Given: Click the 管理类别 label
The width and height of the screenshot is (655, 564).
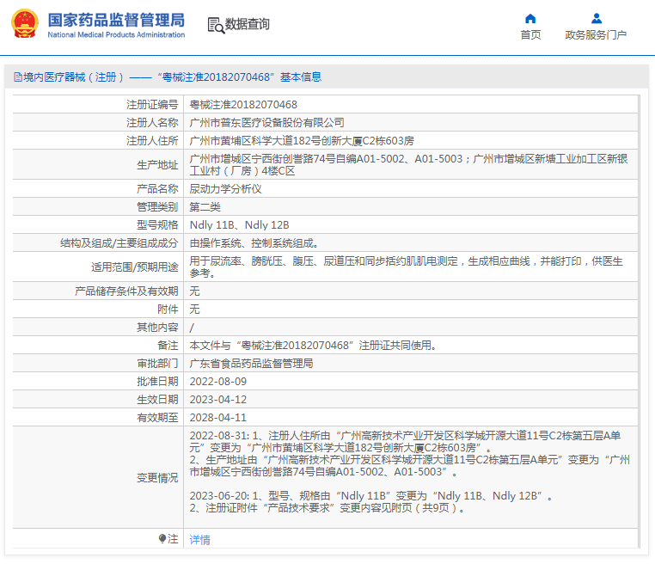Looking at the screenshot, I should point(157,207).
